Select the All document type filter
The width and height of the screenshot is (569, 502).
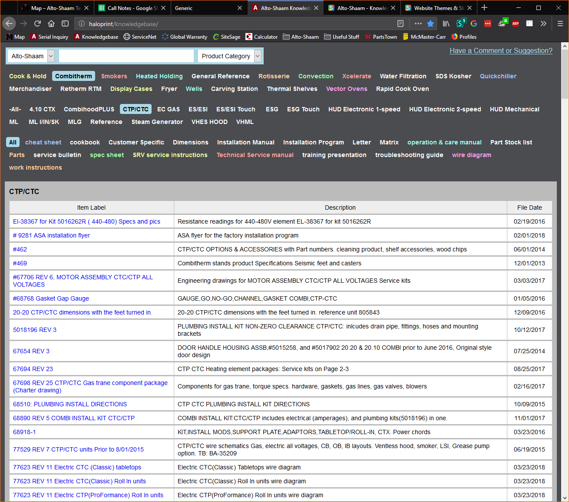pyautogui.click(x=13, y=142)
